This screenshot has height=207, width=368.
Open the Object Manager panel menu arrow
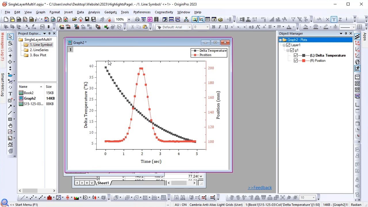341,33
